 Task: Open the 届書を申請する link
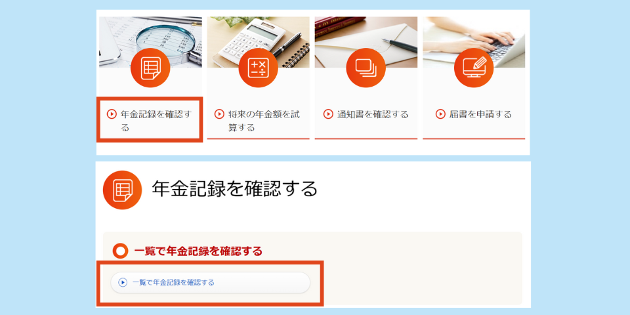[474, 114]
